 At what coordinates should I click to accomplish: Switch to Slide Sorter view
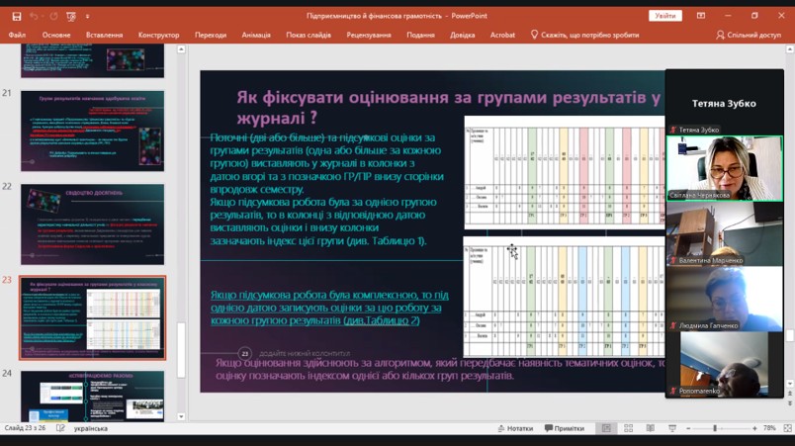pyautogui.click(x=628, y=428)
